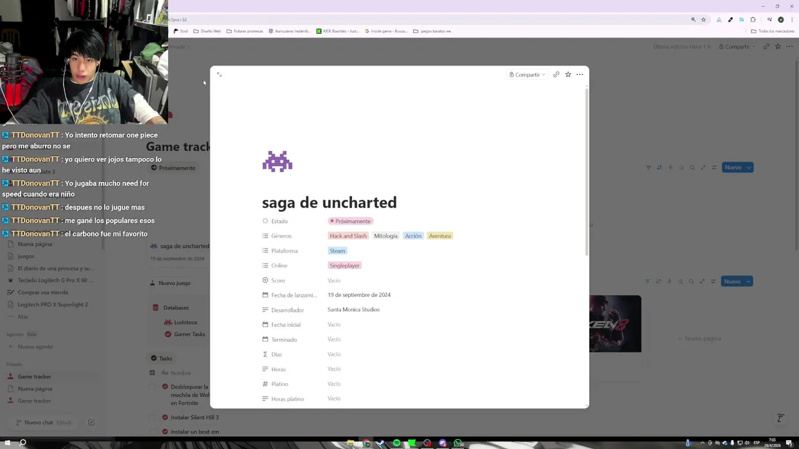This screenshot has width=799, height=449.
Task: Open Chrome extensions puzzle icon
Action: [753, 19]
